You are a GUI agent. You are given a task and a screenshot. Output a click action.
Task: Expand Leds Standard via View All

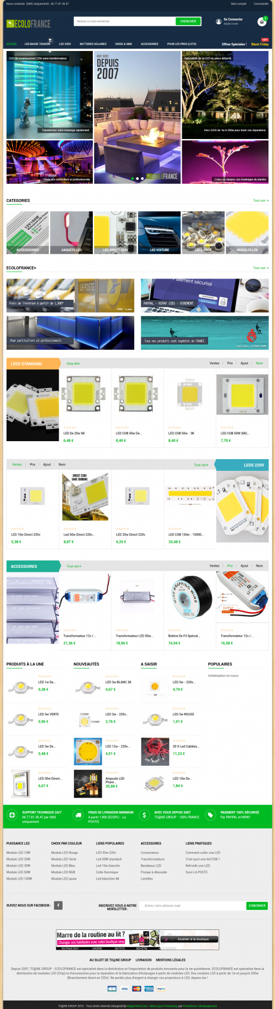click(73, 363)
